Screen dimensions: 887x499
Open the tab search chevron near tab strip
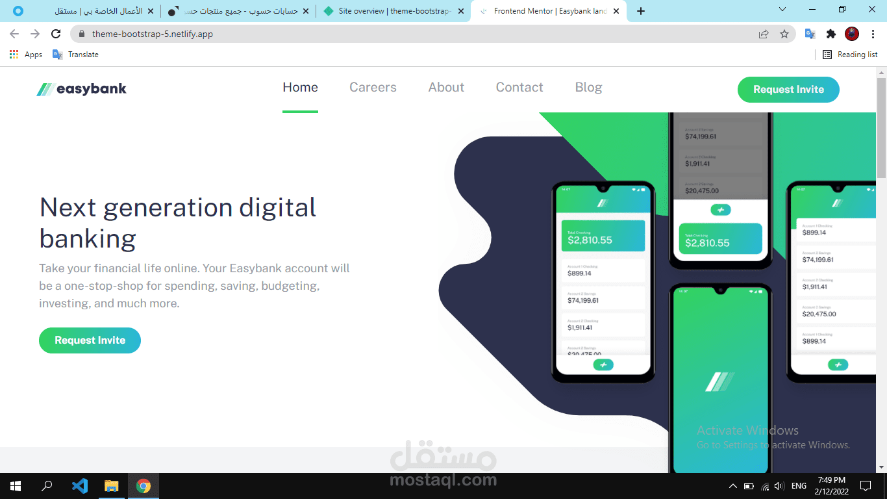pyautogui.click(x=782, y=10)
